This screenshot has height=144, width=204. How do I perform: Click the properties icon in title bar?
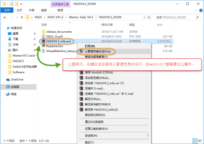(12, 4)
